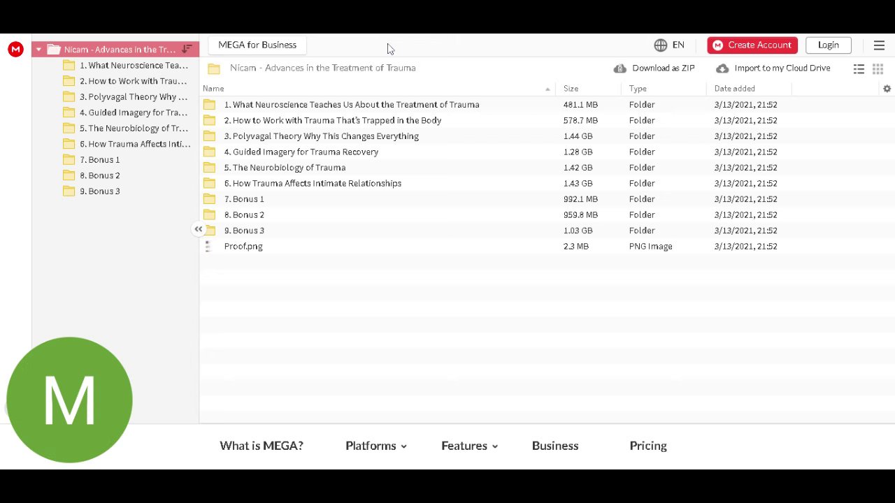
Task: Click the green M avatar circle
Action: pyautogui.click(x=69, y=400)
